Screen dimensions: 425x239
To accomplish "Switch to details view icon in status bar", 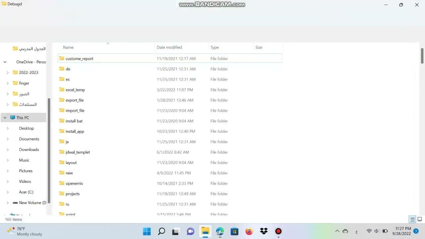I will click(x=412, y=219).
